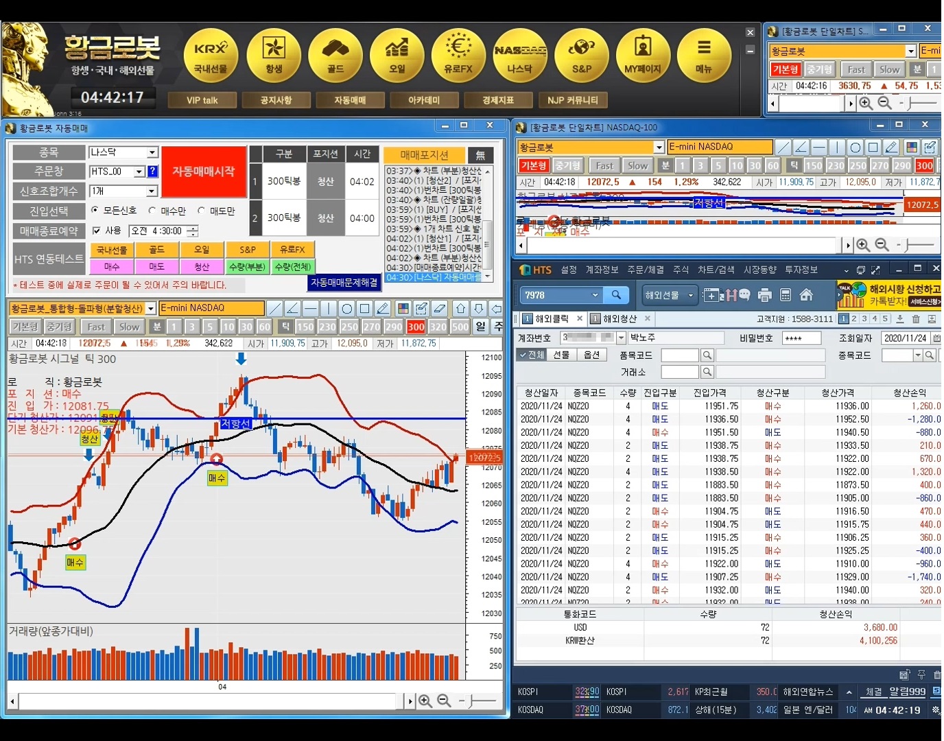Open the 오일 oil market icon
The width and height of the screenshot is (944, 741).
click(397, 56)
